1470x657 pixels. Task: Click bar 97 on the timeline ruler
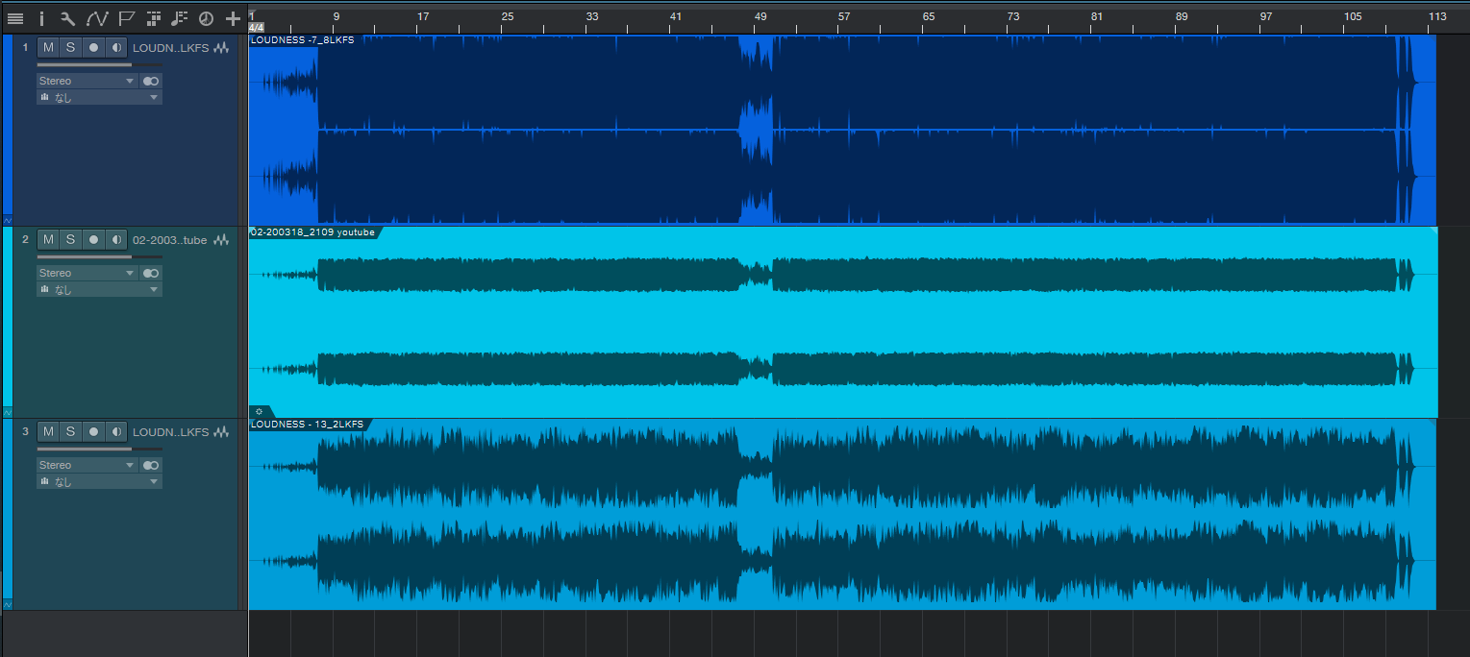[x=1266, y=16]
